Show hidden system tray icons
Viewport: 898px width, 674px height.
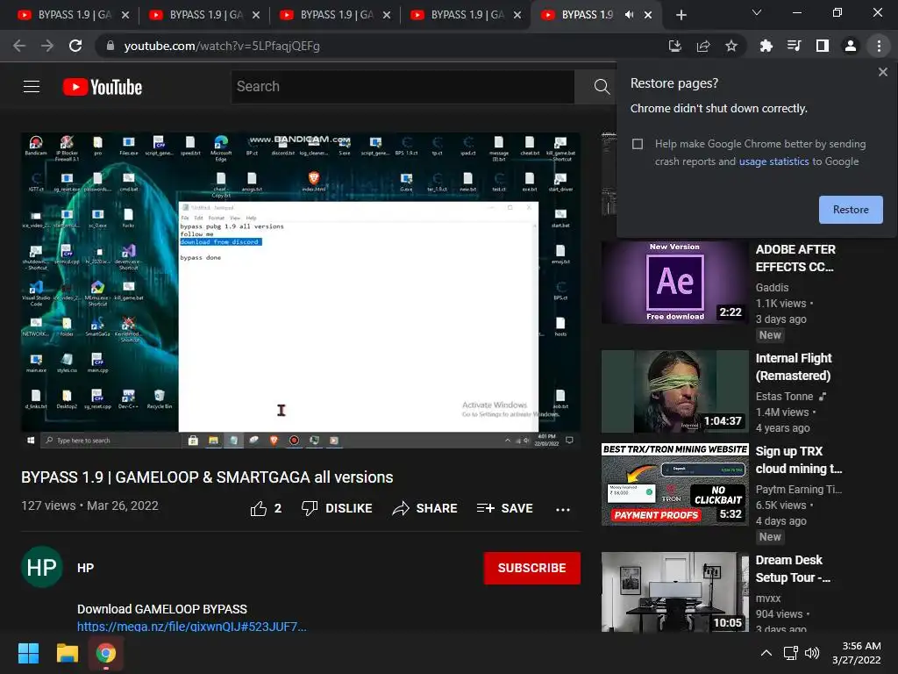click(x=766, y=653)
